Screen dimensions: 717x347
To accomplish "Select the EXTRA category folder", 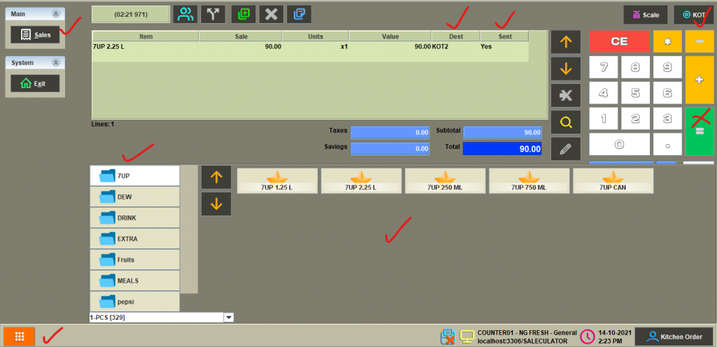I will [x=134, y=239].
